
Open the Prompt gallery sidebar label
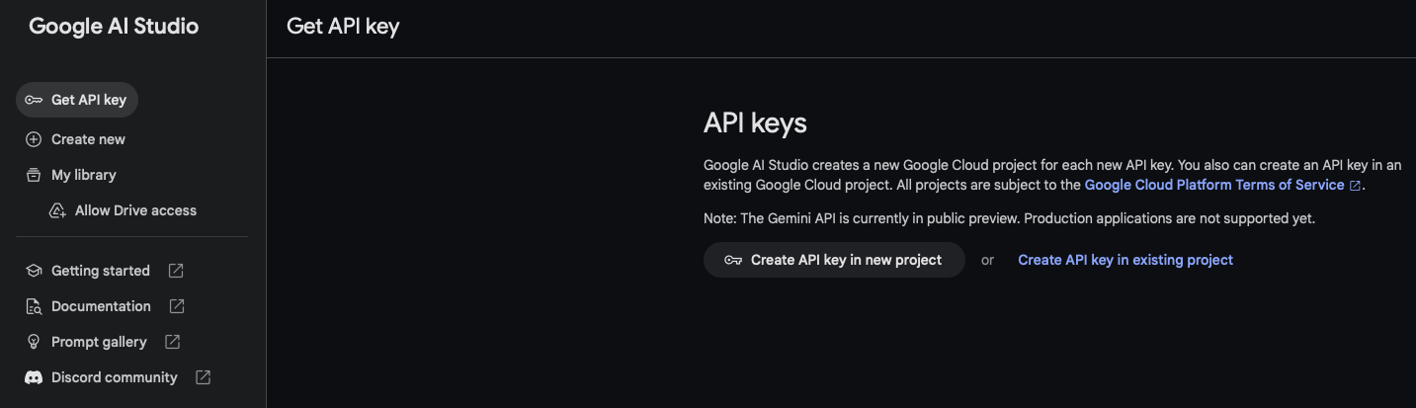click(99, 342)
